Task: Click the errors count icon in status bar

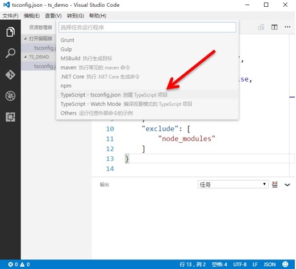Action: pyautogui.click(x=11, y=264)
